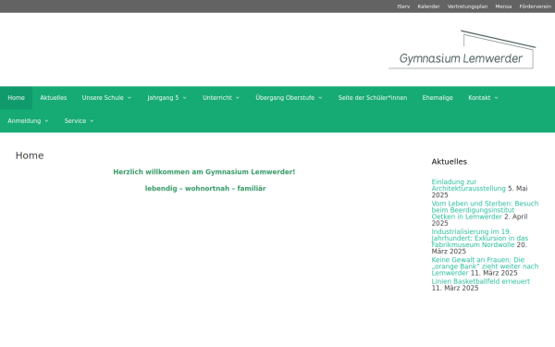The width and height of the screenshot is (555, 347).
Task: Expand the Jahrgang 5 dropdown chevron
Action: pos(184,98)
